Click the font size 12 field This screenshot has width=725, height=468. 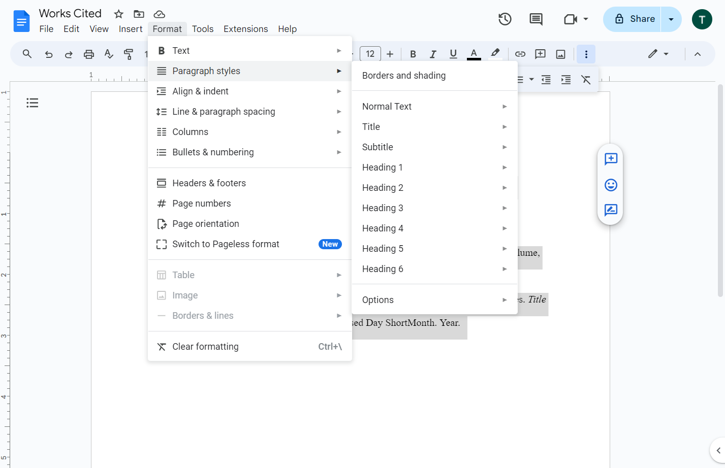(370, 54)
